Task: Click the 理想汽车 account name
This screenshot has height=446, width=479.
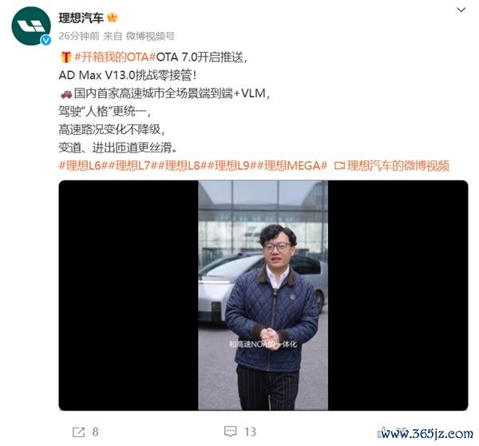Action: pos(81,18)
